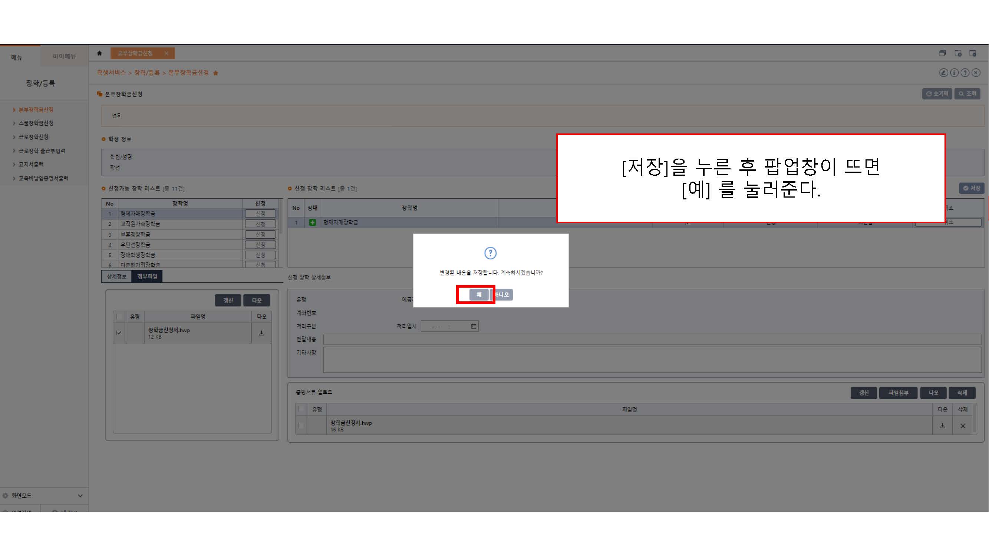The image size is (989, 556).
Task: Click the 파일첨부 button
Action: click(899, 393)
